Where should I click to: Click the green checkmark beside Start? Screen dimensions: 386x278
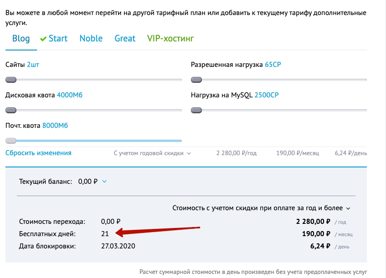coord(43,39)
